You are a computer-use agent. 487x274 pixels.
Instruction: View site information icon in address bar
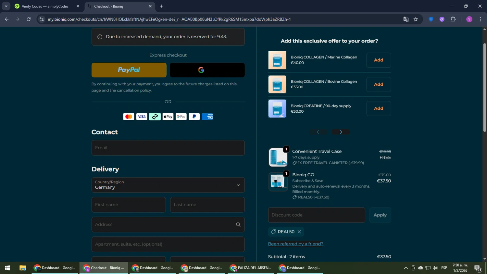[42, 19]
